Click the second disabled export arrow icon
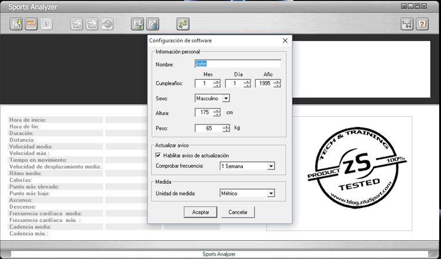The image size is (441, 259). tap(92, 24)
